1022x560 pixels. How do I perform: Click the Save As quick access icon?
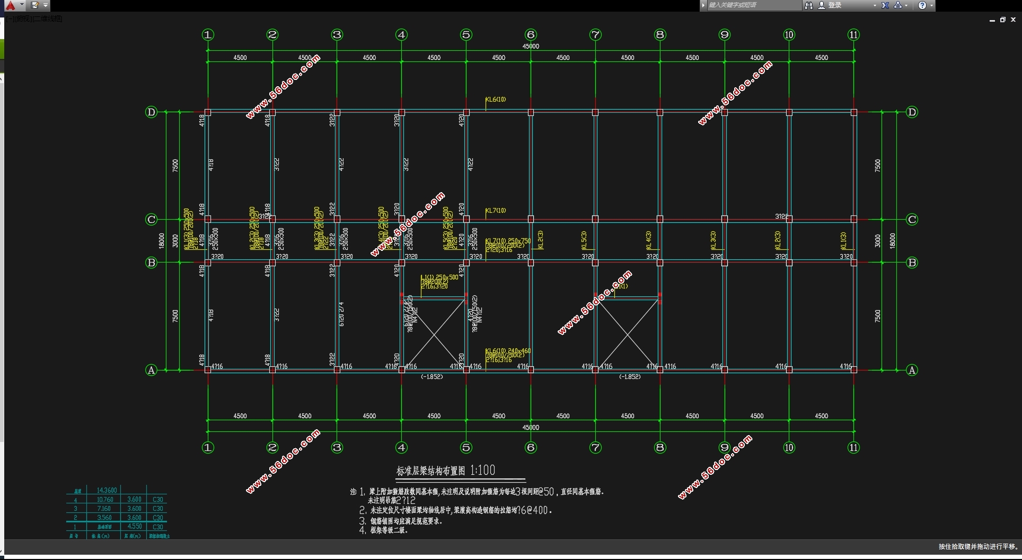(x=34, y=5)
